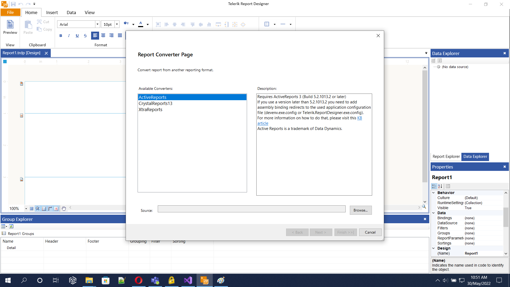510x287 pixels.
Task: Open the Insert ribbon tab
Action: [x=52, y=12]
